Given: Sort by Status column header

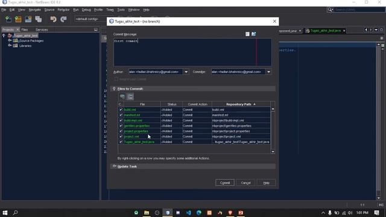Looking at the screenshot, I should click(x=171, y=104).
